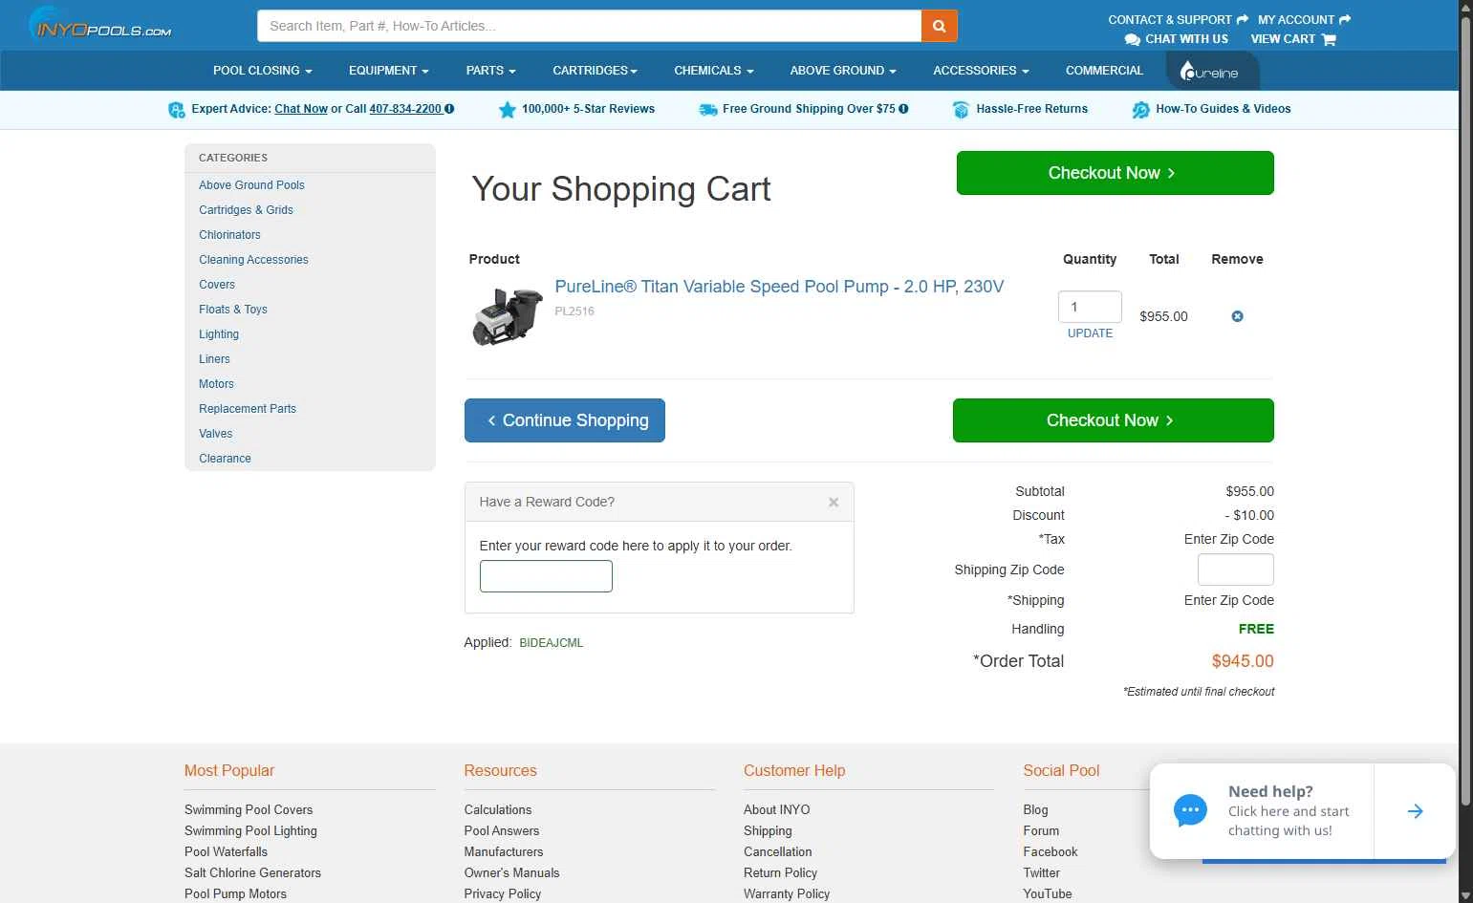This screenshot has height=903, width=1473.
Task: Expand the Chemicals dropdown menu
Action: pyautogui.click(x=713, y=71)
